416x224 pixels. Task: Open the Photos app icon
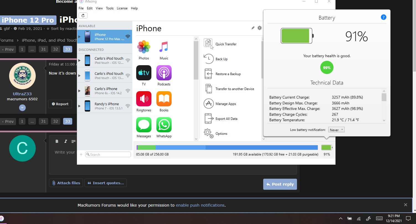[144, 47]
